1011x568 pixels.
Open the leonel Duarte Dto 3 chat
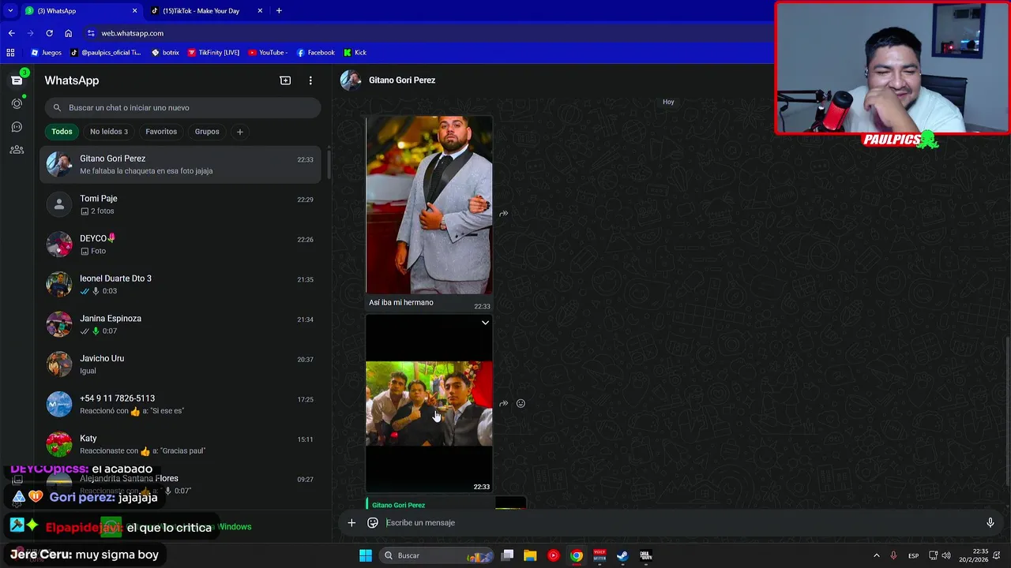(x=181, y=284)
